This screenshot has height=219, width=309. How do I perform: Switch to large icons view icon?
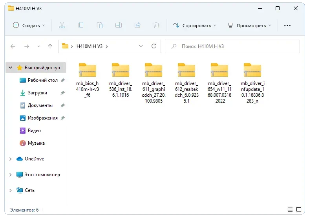[299, 210]
